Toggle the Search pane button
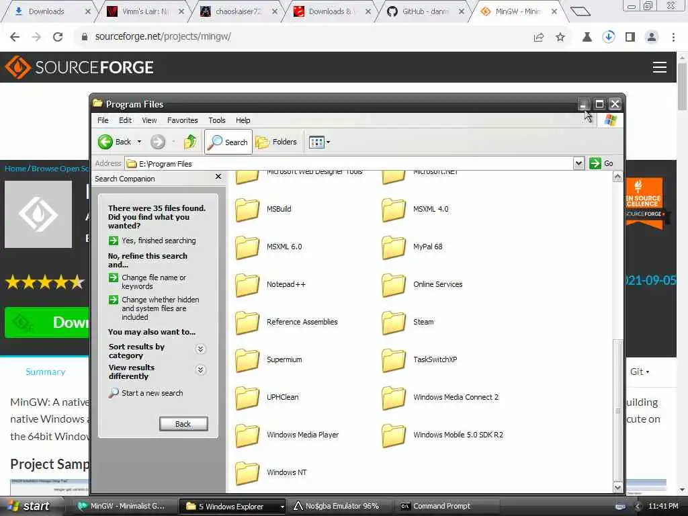This screenshot has height=516, width=688. pyautogui.click(x=228, y=142)
